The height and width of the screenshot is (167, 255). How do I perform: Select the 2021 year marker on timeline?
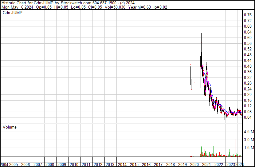coord(206,165)
